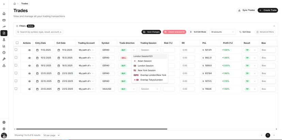
Task: Open the clock icon in the sidebar
Action: coord(4,53)
